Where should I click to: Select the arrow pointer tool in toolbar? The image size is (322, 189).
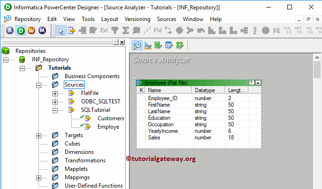pyautogui.click(x=61, y=30)
